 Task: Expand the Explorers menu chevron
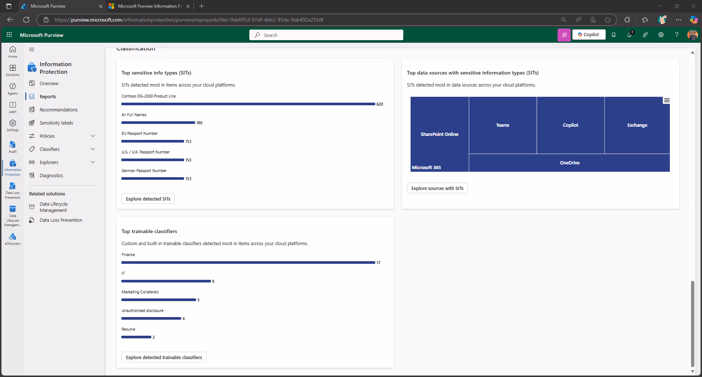(x=93, y=162)
